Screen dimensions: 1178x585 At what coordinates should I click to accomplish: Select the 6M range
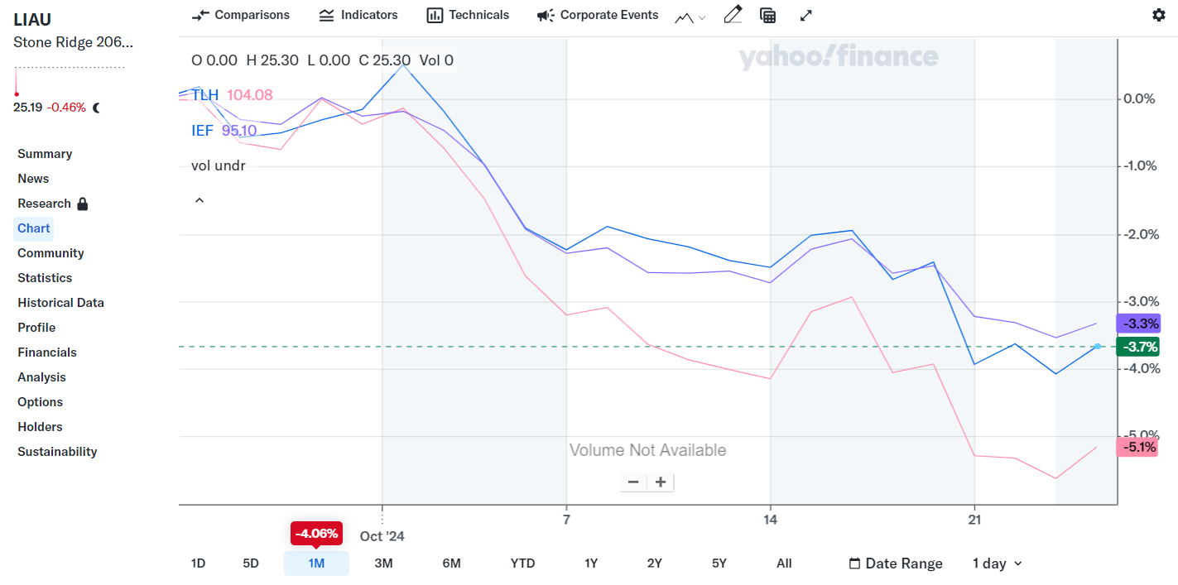tap(451, 563)
